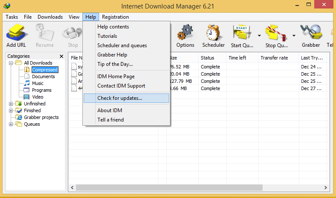Open the Stop Queue dropdown arrow
336x198 pixels.
click(294, 36)
